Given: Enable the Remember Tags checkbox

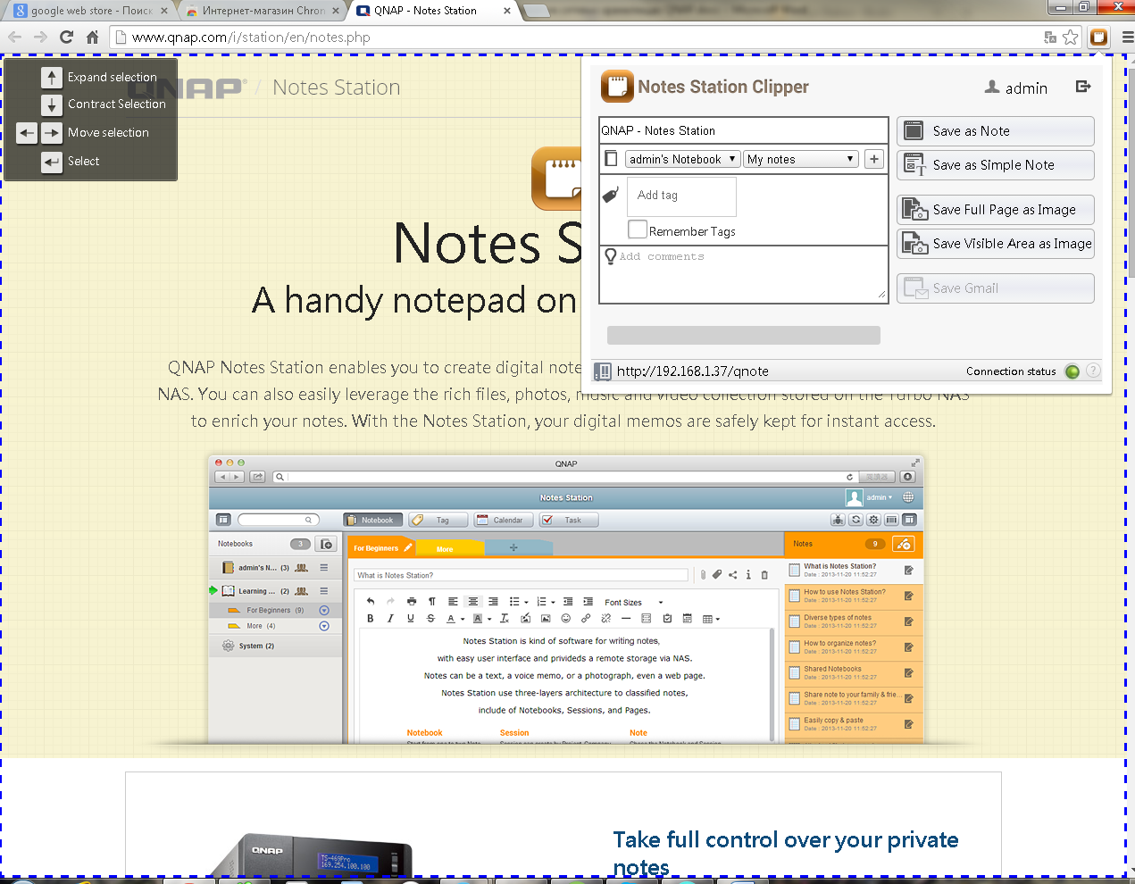Looking at the screenshot, I should tap(638, 229).
